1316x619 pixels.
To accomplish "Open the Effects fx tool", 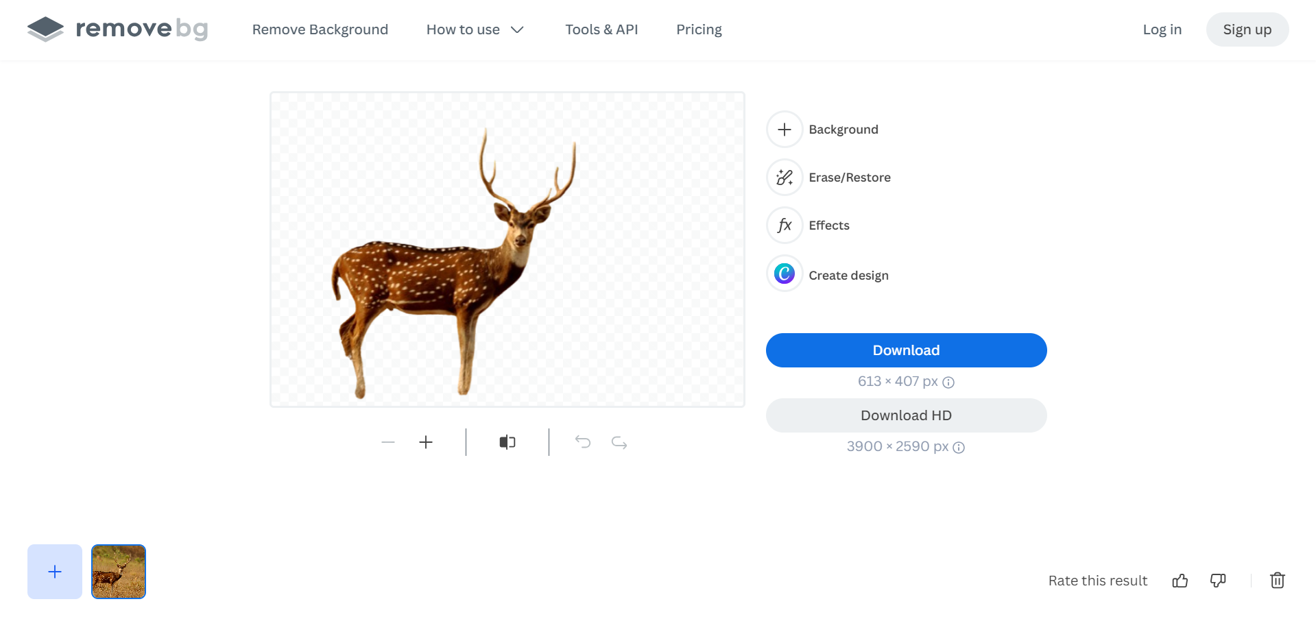I will pyautogui.click(x=785, y=226).
